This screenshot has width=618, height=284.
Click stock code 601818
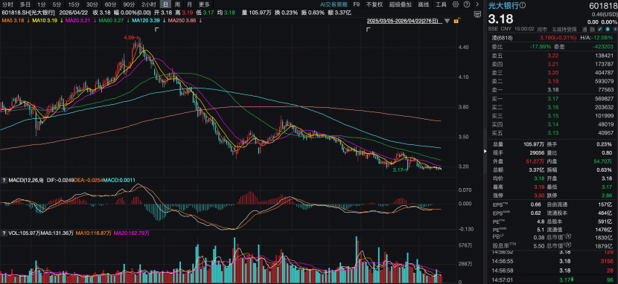pyautogui.click(x=602, y=6)
